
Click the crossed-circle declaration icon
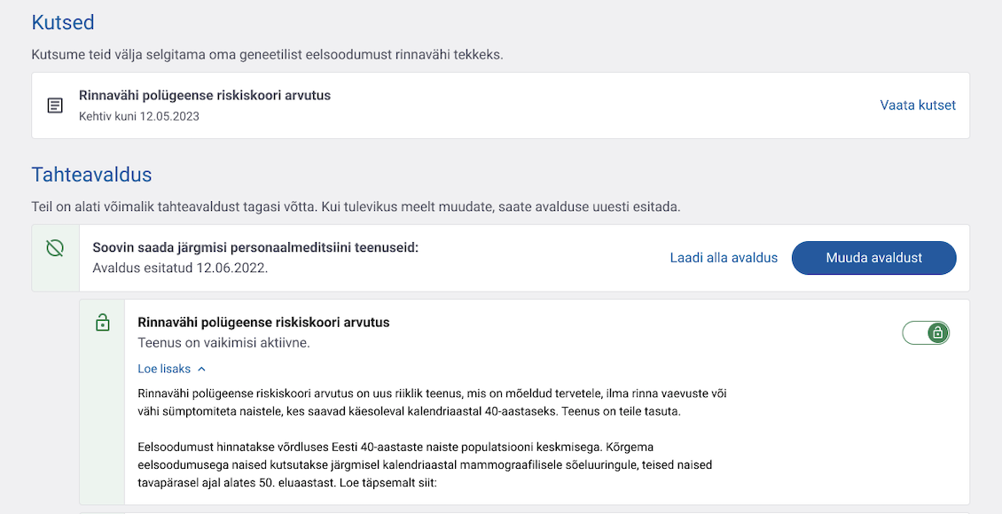[x=55, y=250]
